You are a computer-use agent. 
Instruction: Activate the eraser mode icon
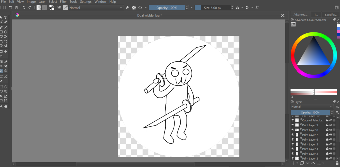tap(128, 7)
